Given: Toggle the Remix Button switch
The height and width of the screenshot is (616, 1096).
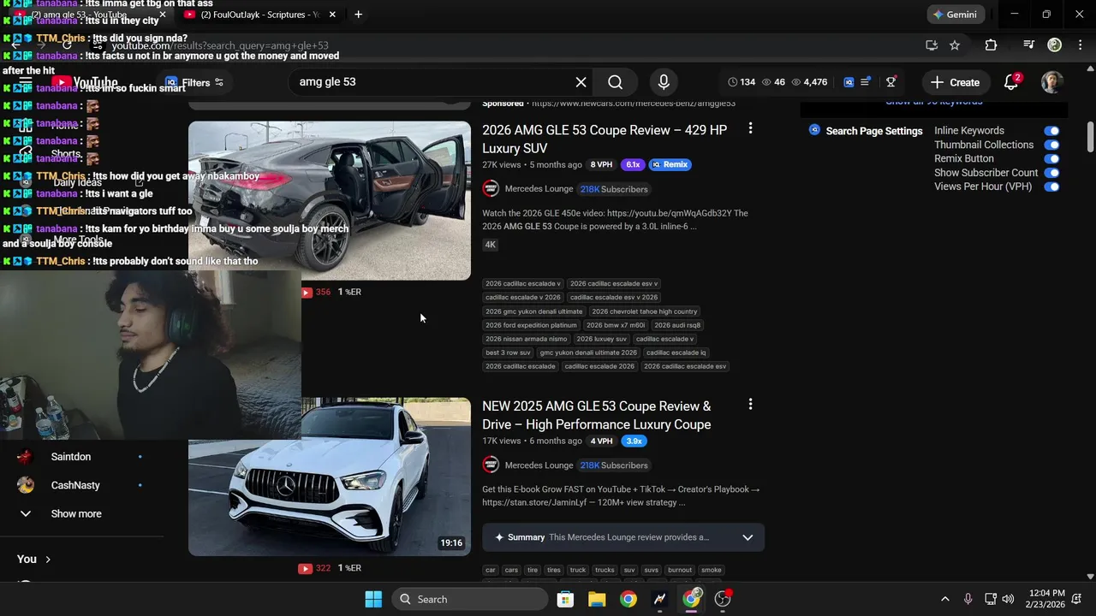Looking at the screenshot, I should coord(1051,158).
